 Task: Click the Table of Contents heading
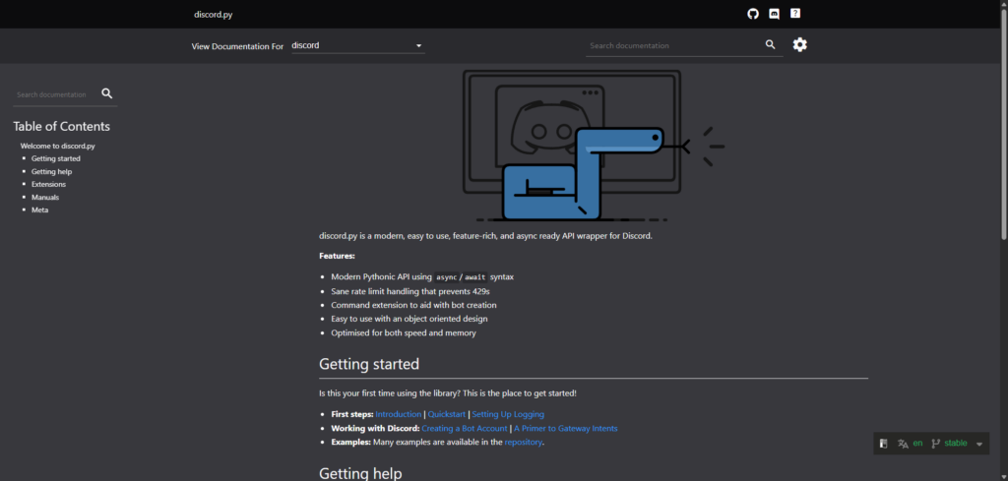click(62, 127)
